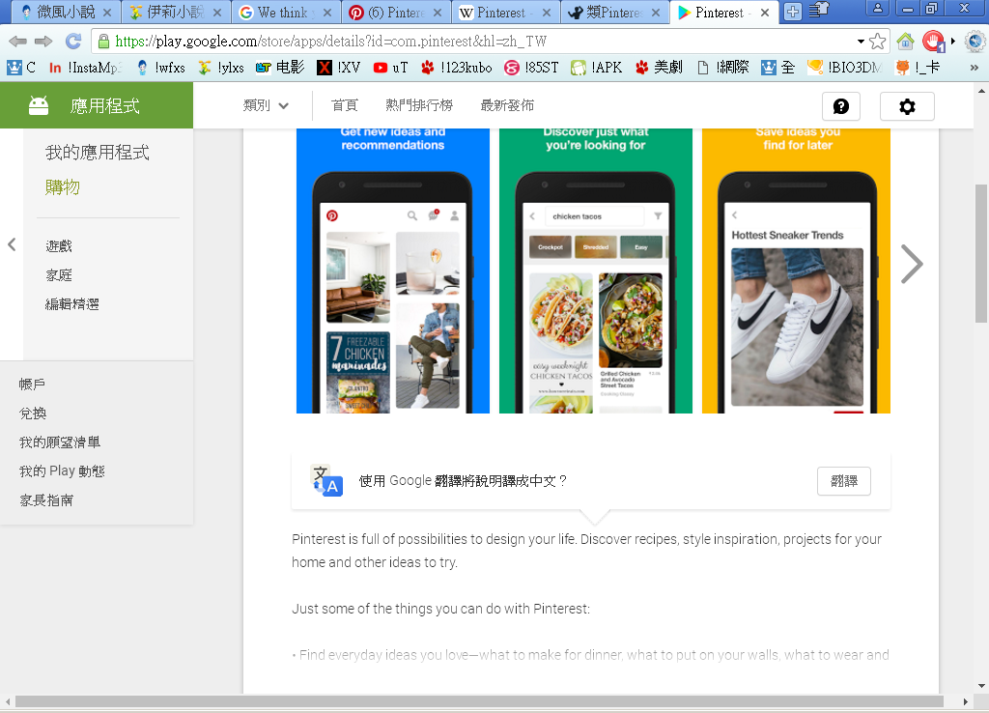Open Google Play settings gear
The width and height of the screenshot is (989, 713).
tap(907, 106)
